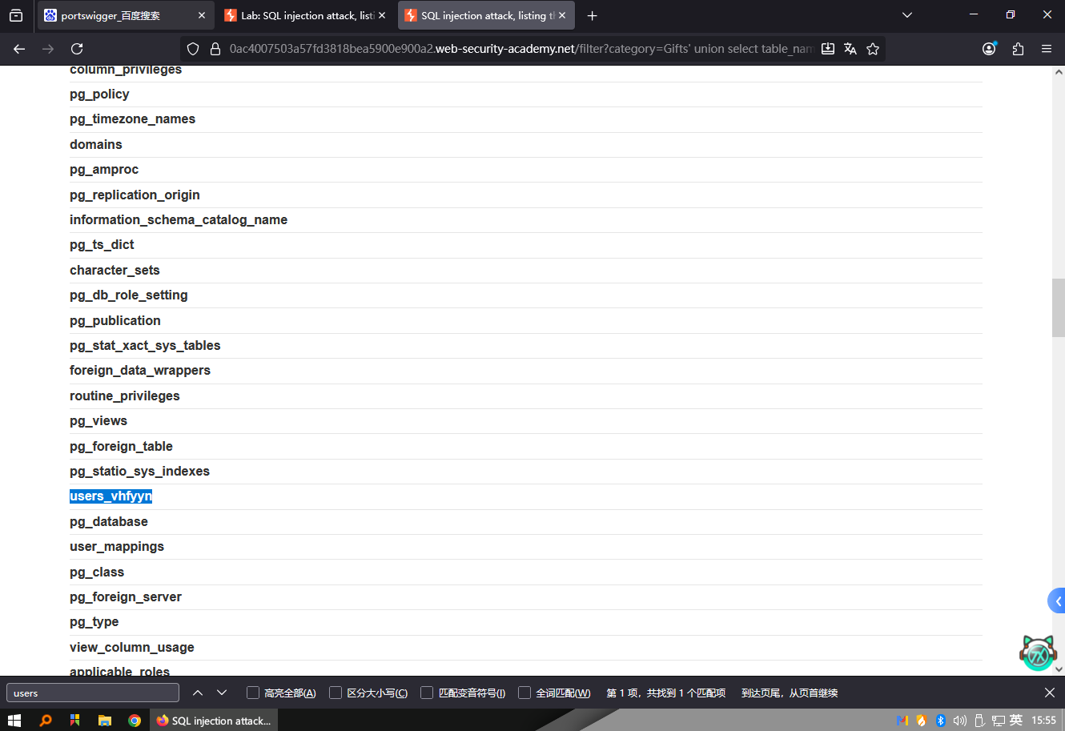This screenshot has height=731, width=1065.
Task: Open colorful bookmark app in taskbar
Action: coord(75,721)
